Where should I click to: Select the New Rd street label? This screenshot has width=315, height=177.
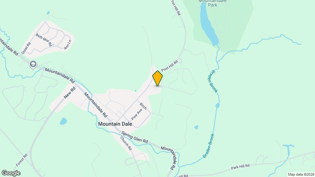pyautogui.click(x=70, y=92)
